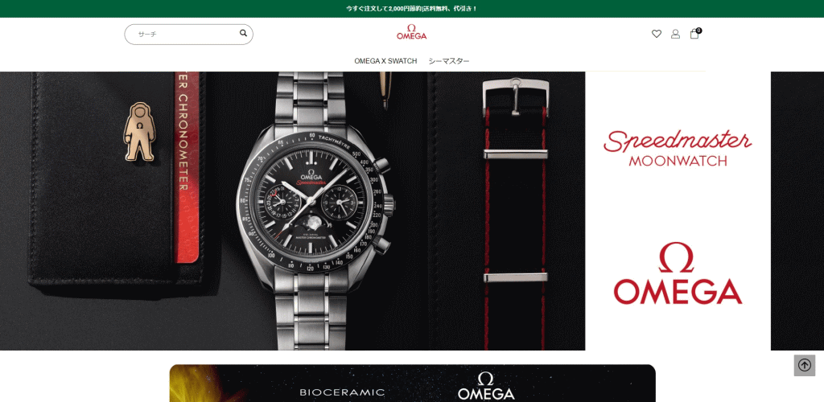Screen dimensions: 824x402
Task: Click the BIOCERAMIC text in banner
Action: click(342, 392)
